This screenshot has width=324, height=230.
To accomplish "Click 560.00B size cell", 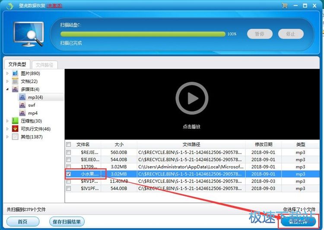I will [119, 152].
